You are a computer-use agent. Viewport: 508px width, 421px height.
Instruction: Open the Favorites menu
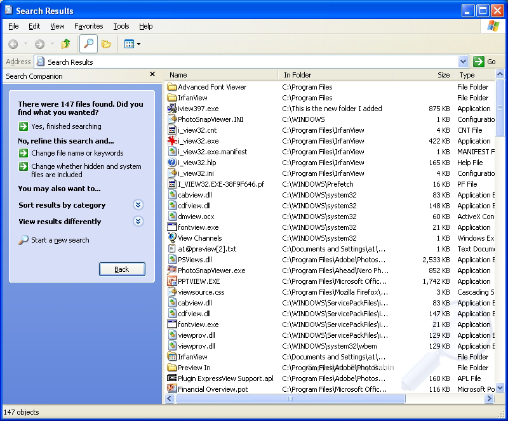point(89,26)
